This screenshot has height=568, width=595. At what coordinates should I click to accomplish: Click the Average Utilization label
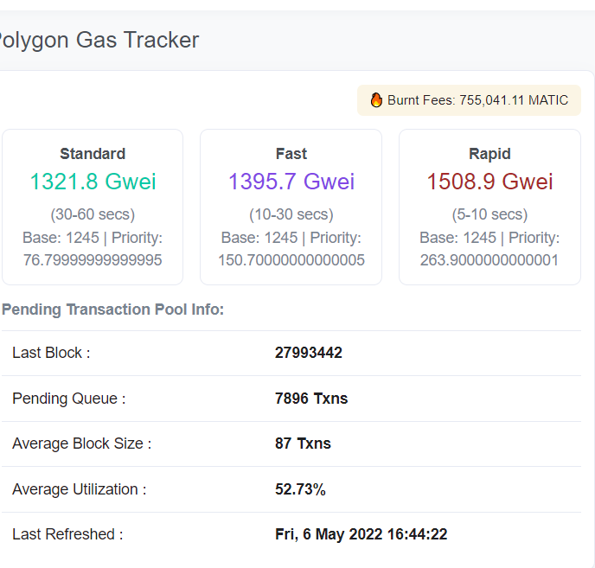point(80,489)
